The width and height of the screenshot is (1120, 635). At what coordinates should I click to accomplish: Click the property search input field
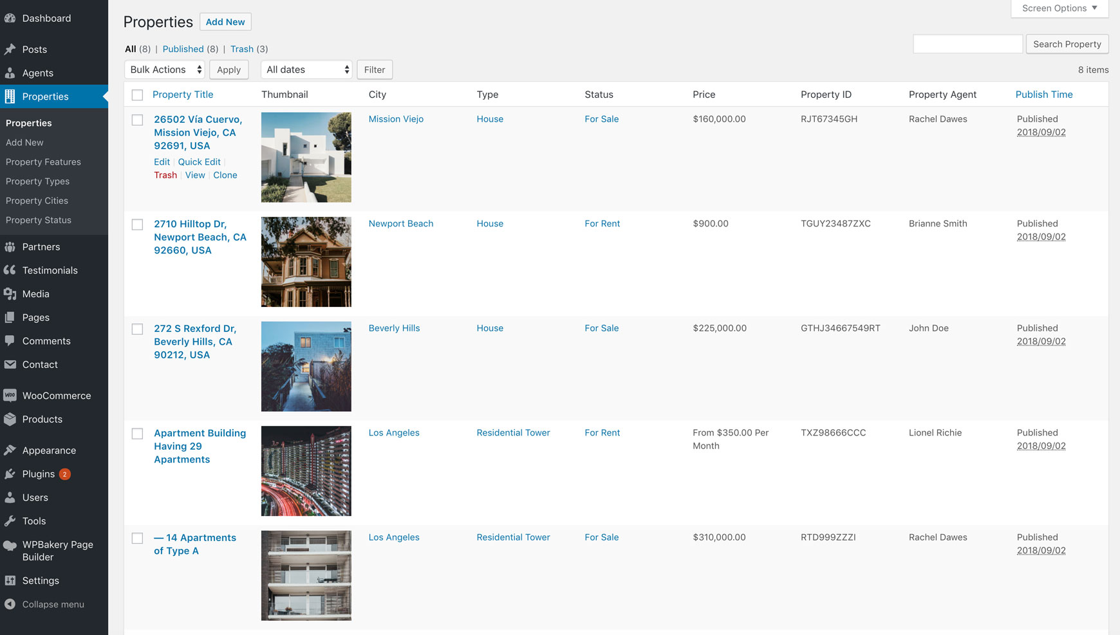pyautogui.click(x=967, y=44)
